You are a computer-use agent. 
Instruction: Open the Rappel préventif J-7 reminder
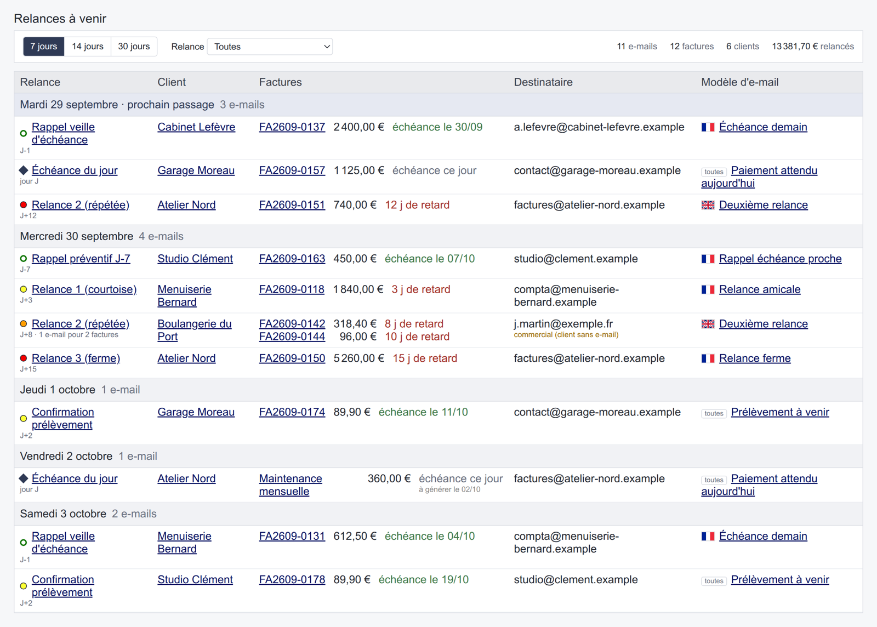(81, 259)
